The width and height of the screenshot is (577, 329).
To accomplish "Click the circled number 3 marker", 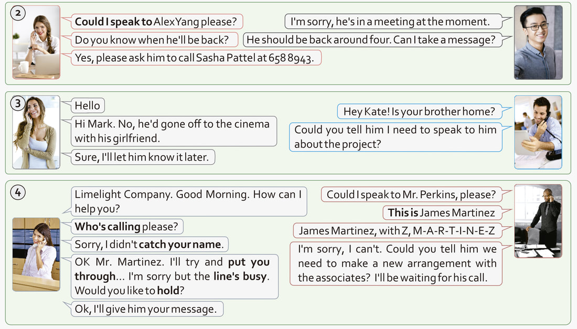I will 18,103.
